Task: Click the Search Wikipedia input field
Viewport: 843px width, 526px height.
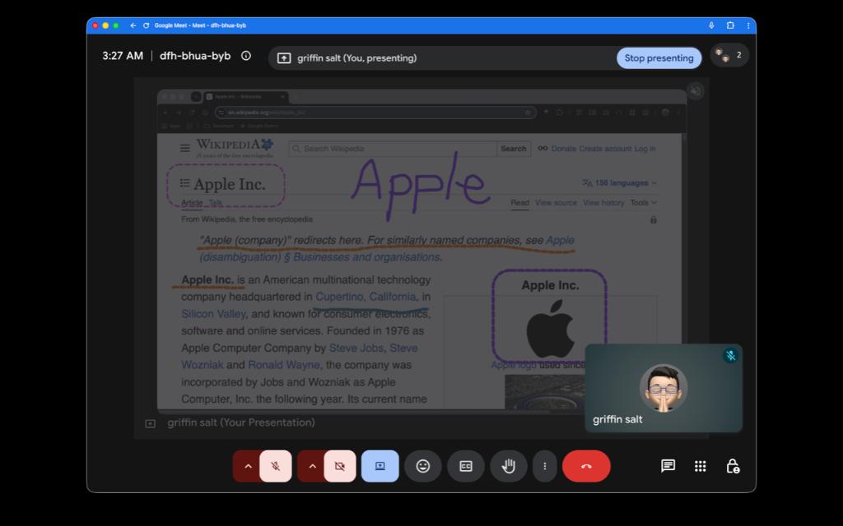Action: pyautogui.click(x=393, y=149)
